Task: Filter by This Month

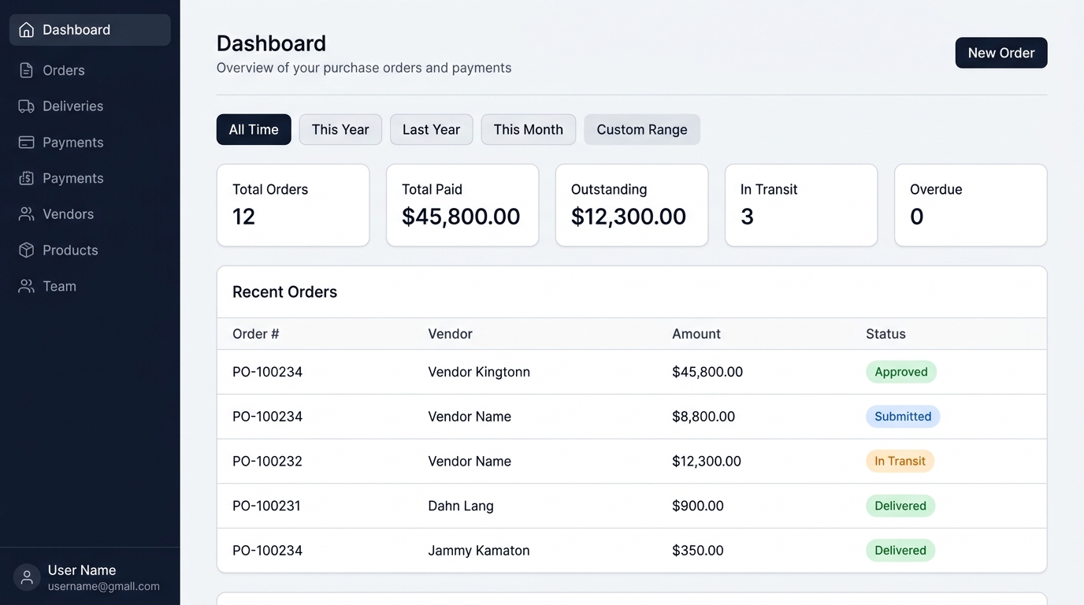Action: click(x=528, y=130)
